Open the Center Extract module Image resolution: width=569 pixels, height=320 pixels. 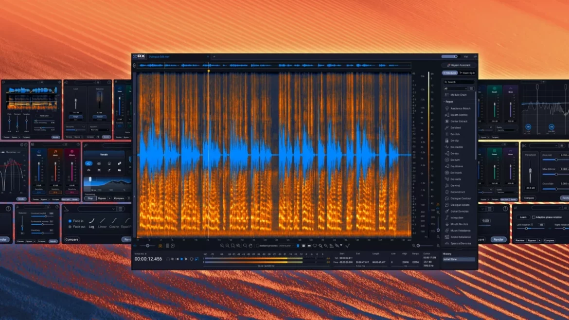456,122
